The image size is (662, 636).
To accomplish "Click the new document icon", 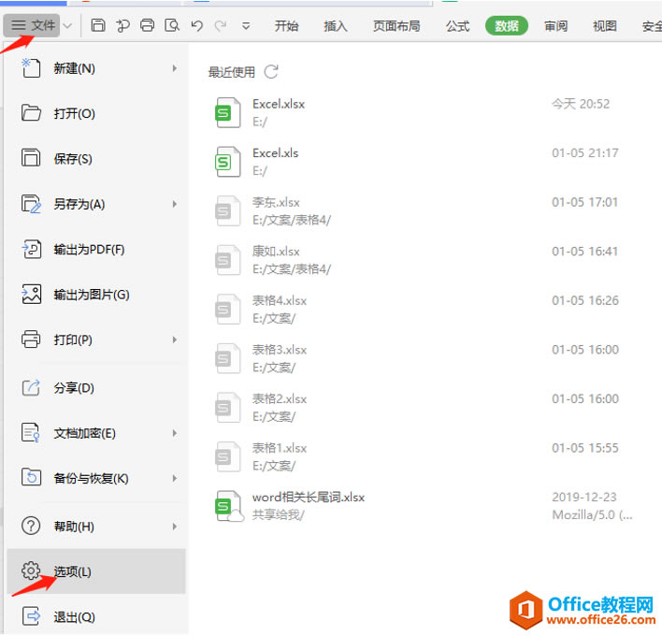I will click(x=31, y=68).
